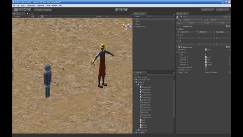This screenshot has width=243, height=137.
Task: Start the game with the Play button
Action: click(x=117, y=10)
